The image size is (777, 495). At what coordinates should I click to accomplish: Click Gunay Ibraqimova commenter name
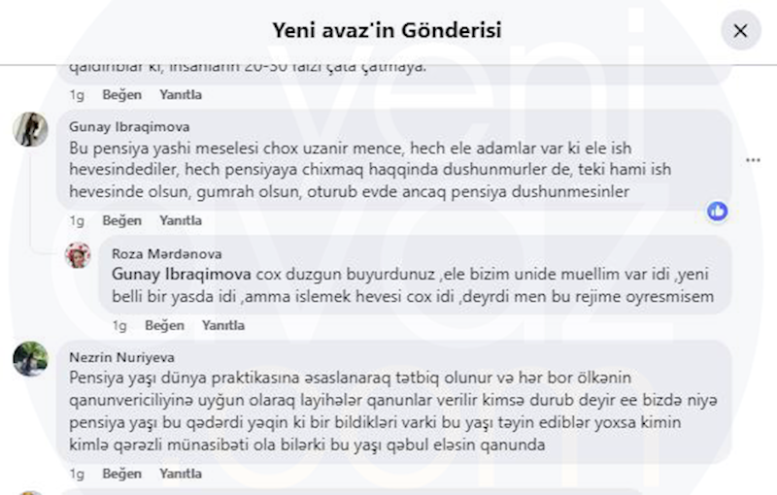click(129, 127)
